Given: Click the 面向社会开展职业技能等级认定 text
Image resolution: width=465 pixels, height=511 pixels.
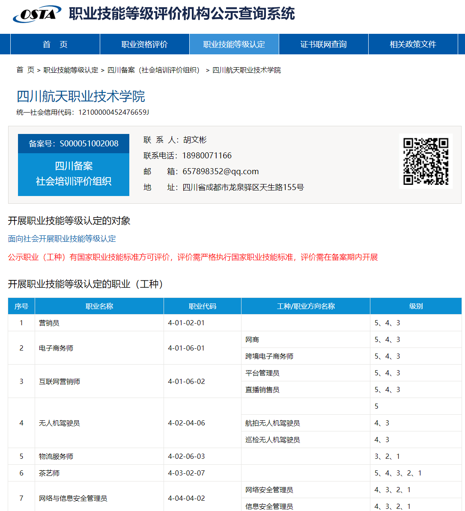Looking at the screenshot, I should tap(62, 239).
